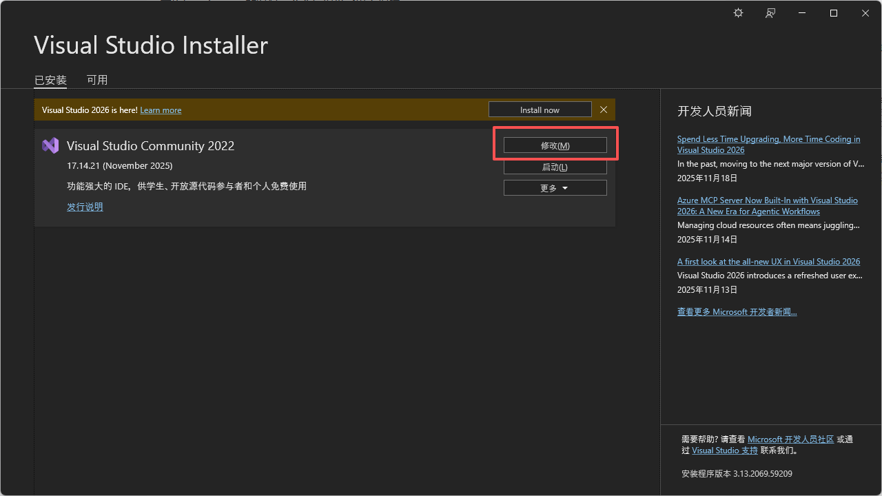Click 查看更多 Microsoft 开发者新闻 link
Viewport: 882px width, 496px height.
coord(737,312)
